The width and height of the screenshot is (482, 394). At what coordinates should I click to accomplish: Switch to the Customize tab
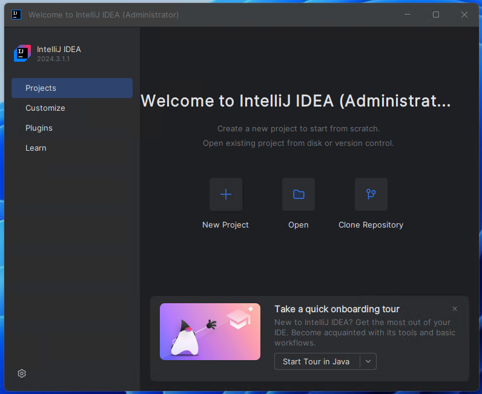click(x=72, y=108)
